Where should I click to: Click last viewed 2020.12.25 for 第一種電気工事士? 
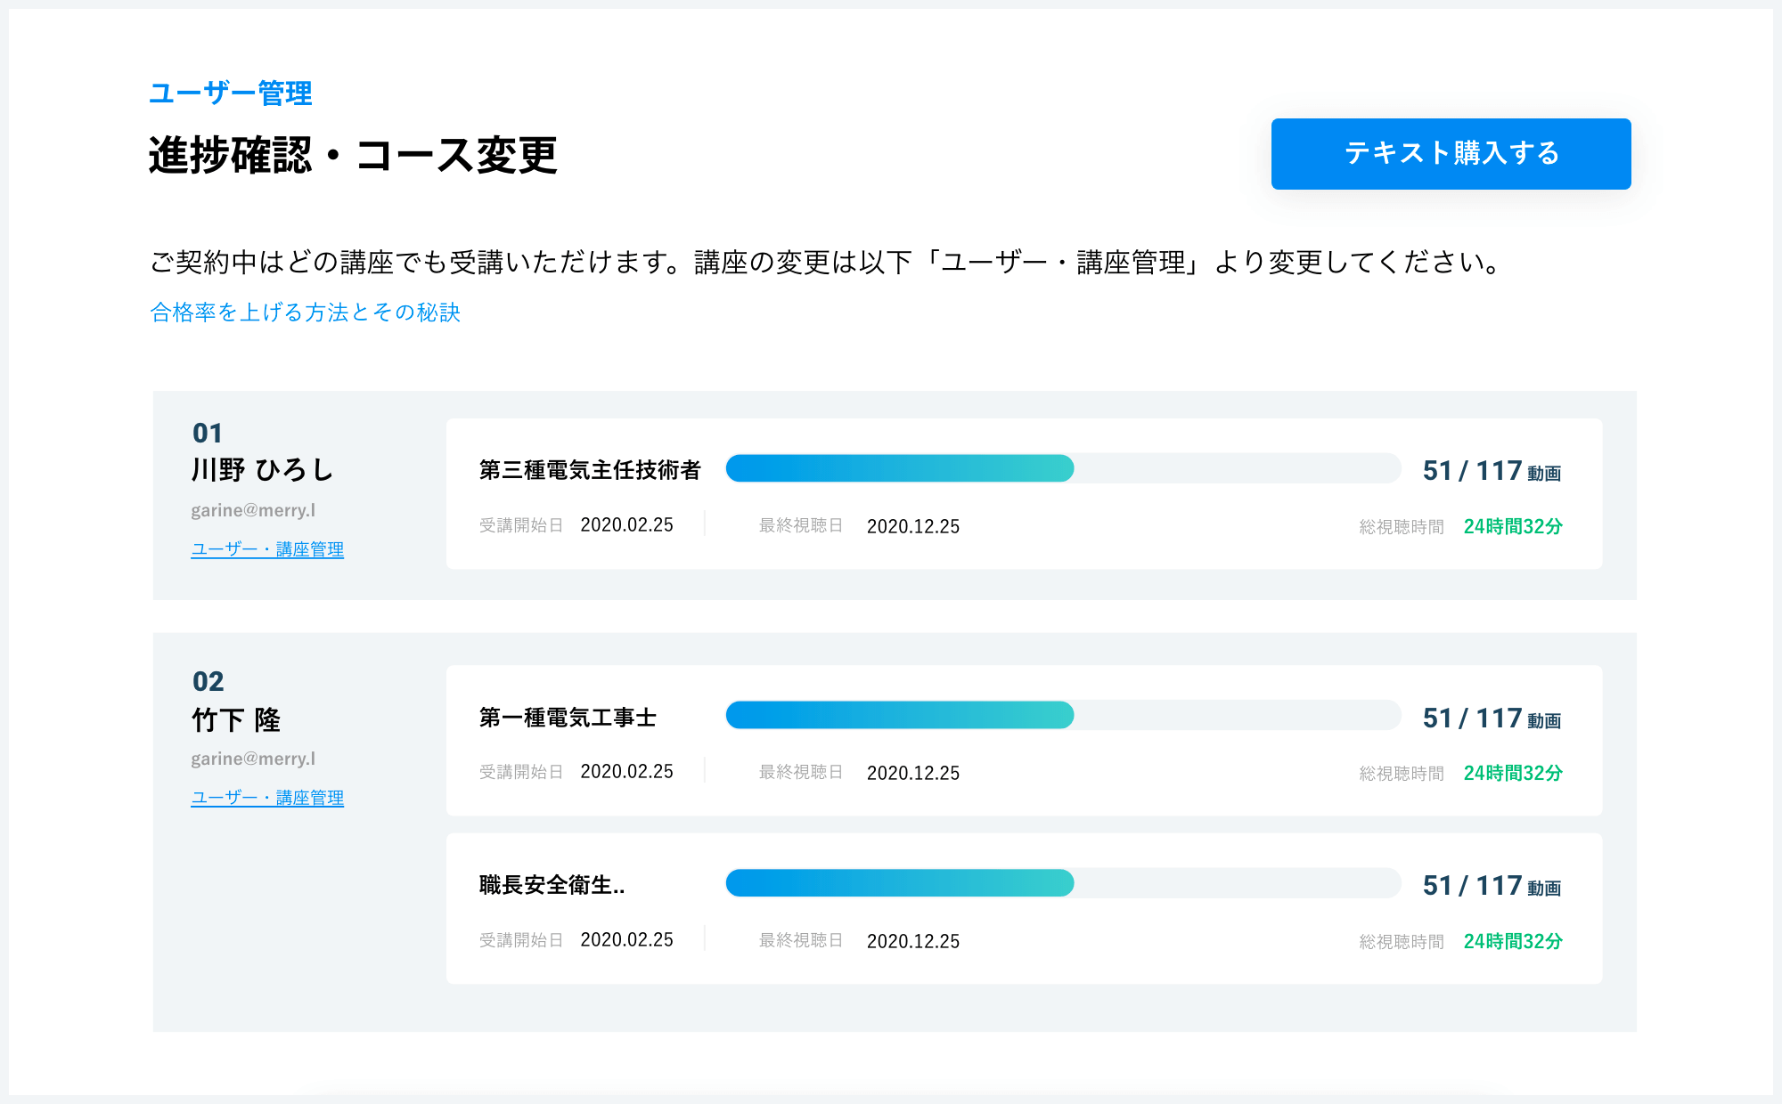click(913, 773)
